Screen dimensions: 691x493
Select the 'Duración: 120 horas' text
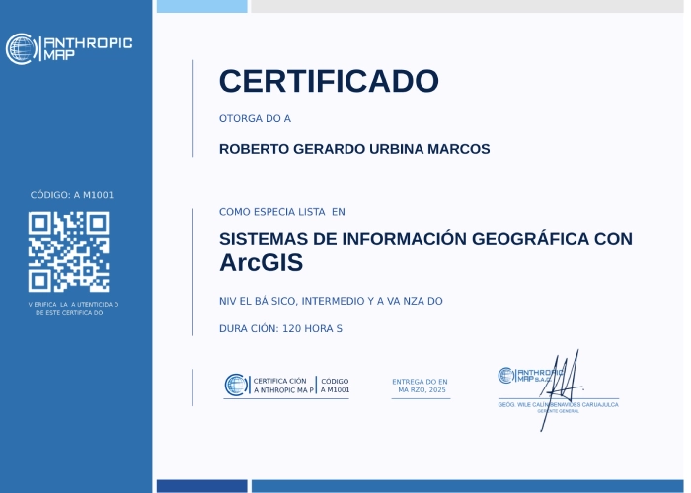point(280,328)
